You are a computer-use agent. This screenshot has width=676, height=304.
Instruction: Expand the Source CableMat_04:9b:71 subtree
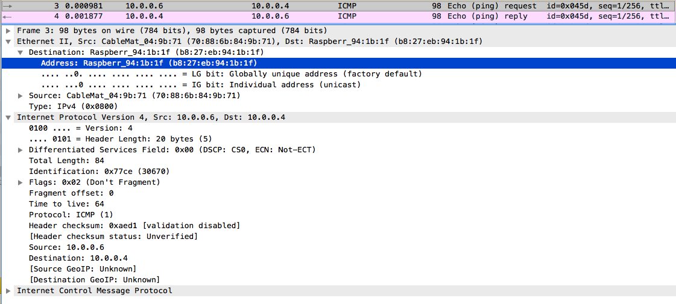(x=21, y=96)
